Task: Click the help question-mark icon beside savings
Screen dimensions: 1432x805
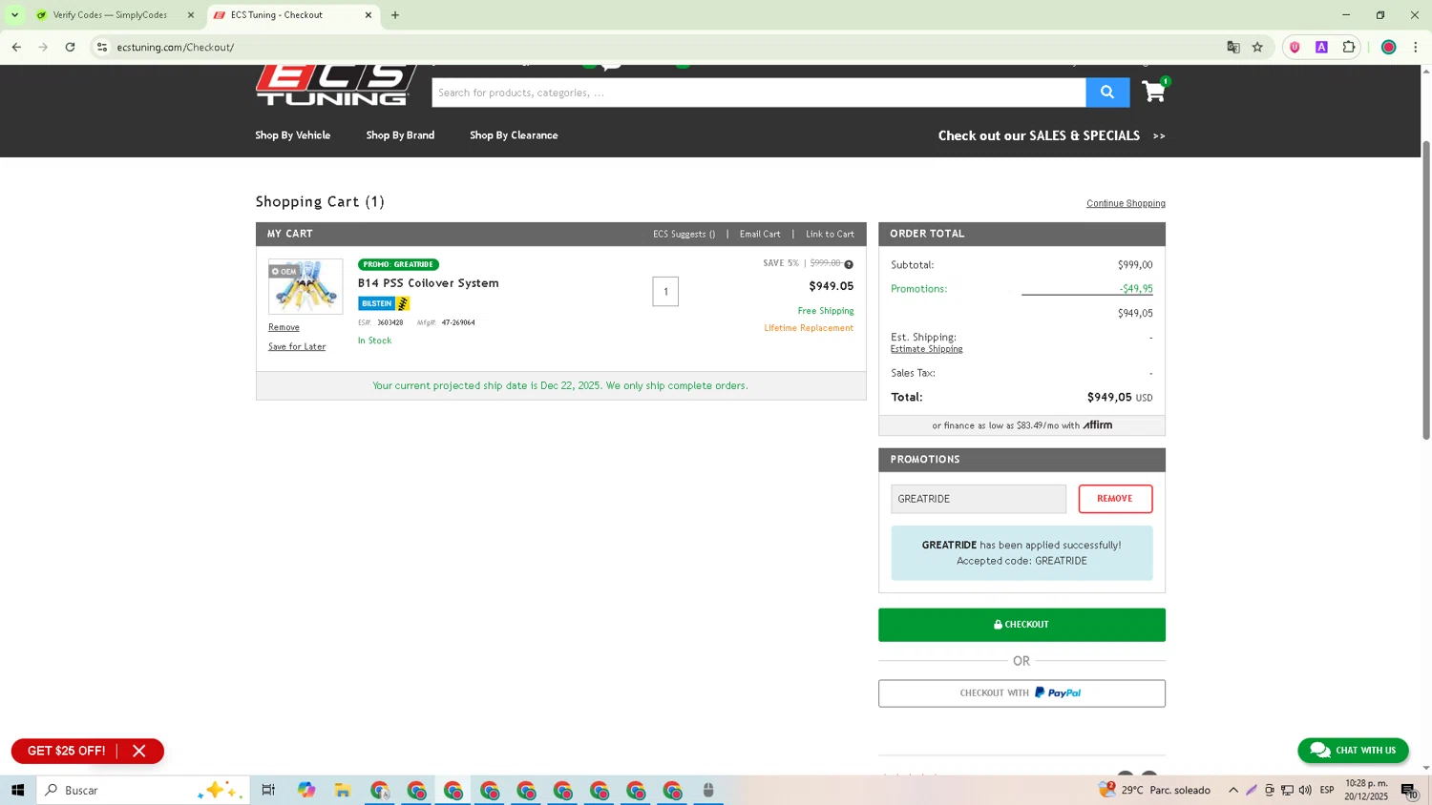Action: (x=849, y=264)
